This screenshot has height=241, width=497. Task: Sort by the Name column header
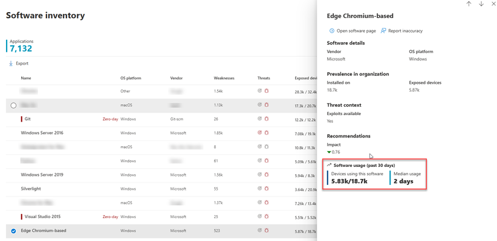tap(26, 78)
